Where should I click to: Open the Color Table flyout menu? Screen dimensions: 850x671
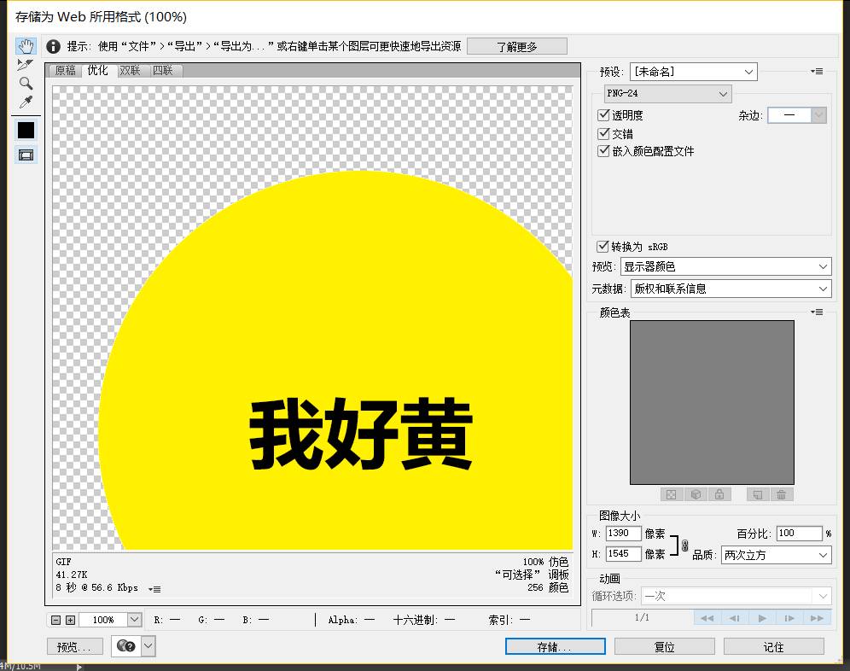click(817, 312)
